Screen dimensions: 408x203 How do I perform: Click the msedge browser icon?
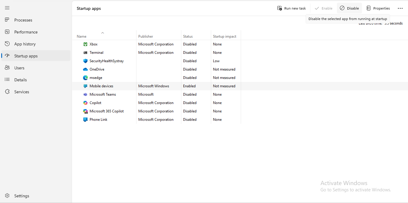click(85, 78)
